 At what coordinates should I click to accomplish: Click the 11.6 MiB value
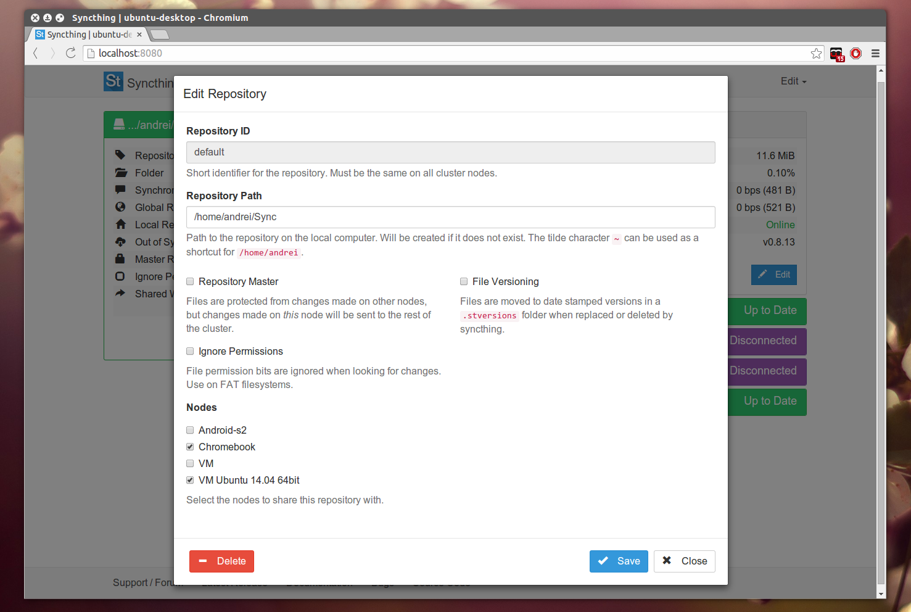pyautogui.click(x=776, y=155)
